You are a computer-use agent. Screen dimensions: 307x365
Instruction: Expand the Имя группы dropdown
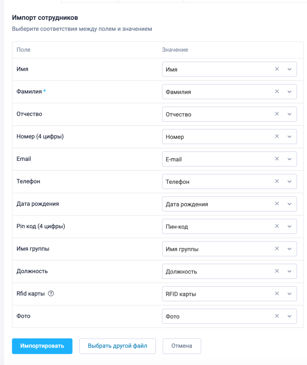coord(289,249)
